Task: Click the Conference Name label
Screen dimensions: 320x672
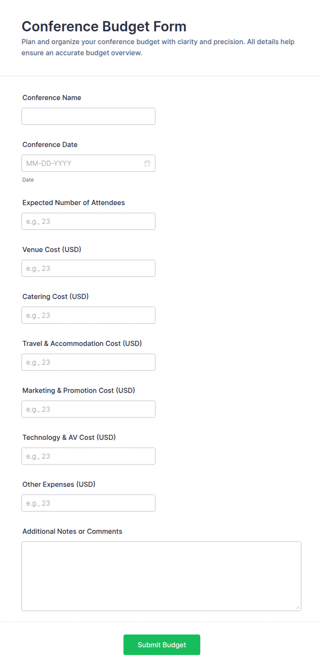Action: [x=52, y=98]
